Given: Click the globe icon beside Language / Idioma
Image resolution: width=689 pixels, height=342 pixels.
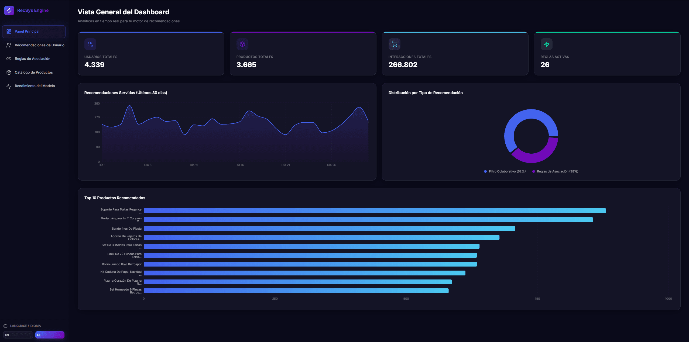Looking at the screenshot, I should click(x=5, y=326).
